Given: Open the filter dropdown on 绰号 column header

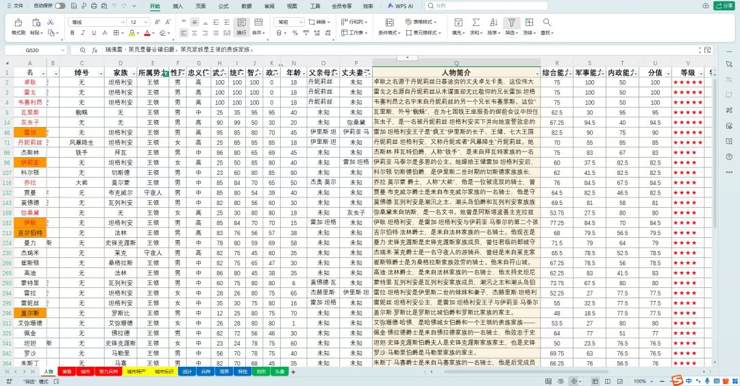Looking at the screenshot, I should 101,73.
